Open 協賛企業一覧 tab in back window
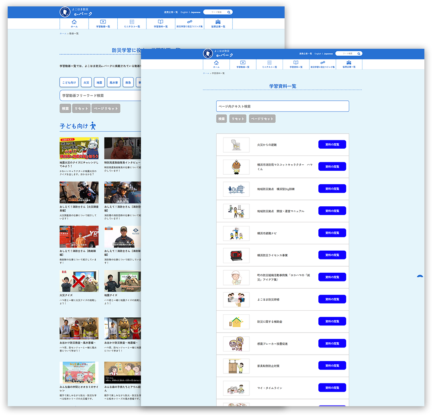Image resolution: width=432 pixels, height=415 pixels. tap(218, 24)
